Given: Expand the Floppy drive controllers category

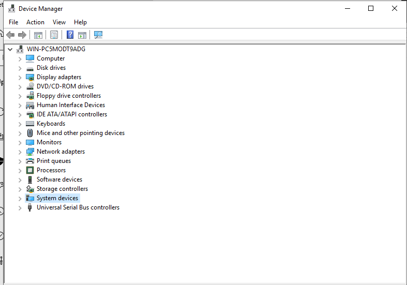Looking at the screenshot, I should tap(20, 96).
